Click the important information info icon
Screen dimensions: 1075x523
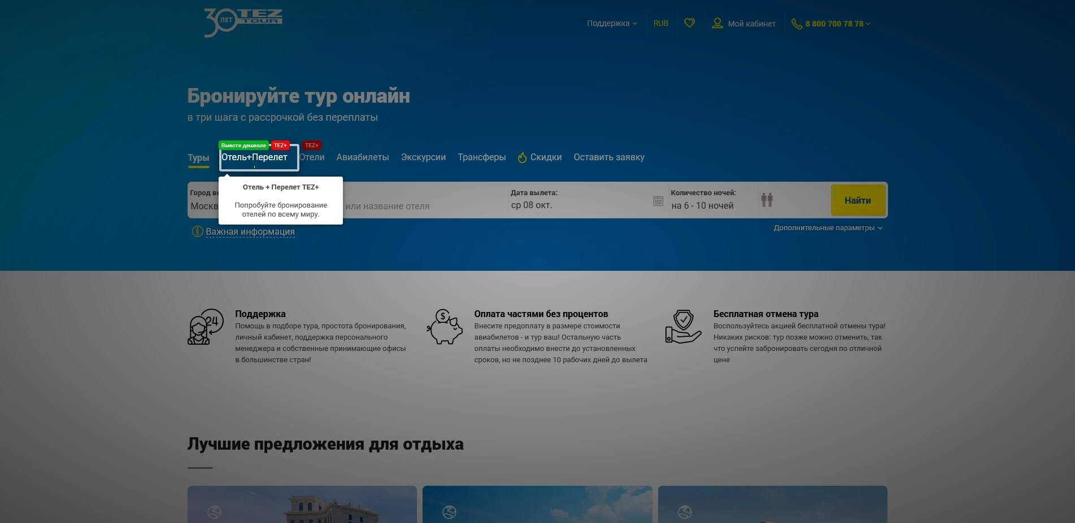(x=197, y=231)
